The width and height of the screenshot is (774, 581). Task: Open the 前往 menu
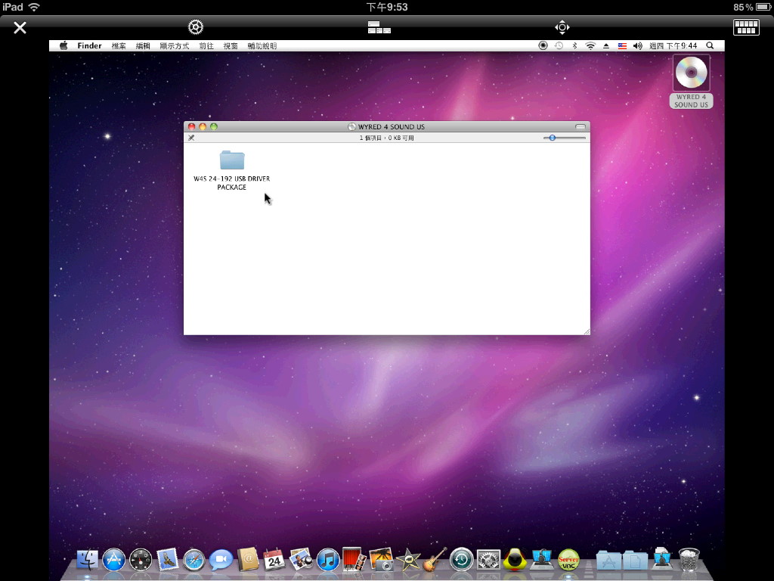tap(206, 46)
